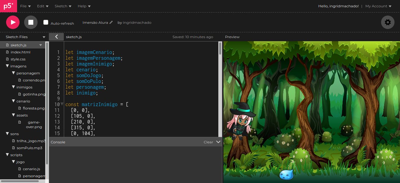
Task: Open the File menu
Action: [x=25, y=6]
